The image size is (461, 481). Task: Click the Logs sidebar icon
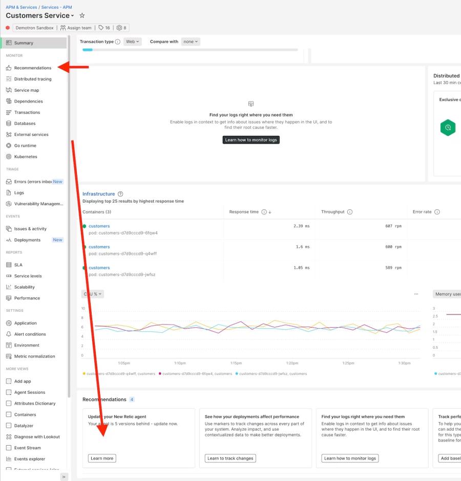9,193
